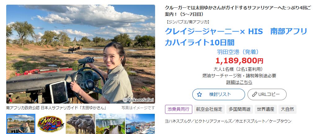This screenshot has height=134, width=317.
Task: Add tour to 検討リスト
Action: [x=219, y=94]
